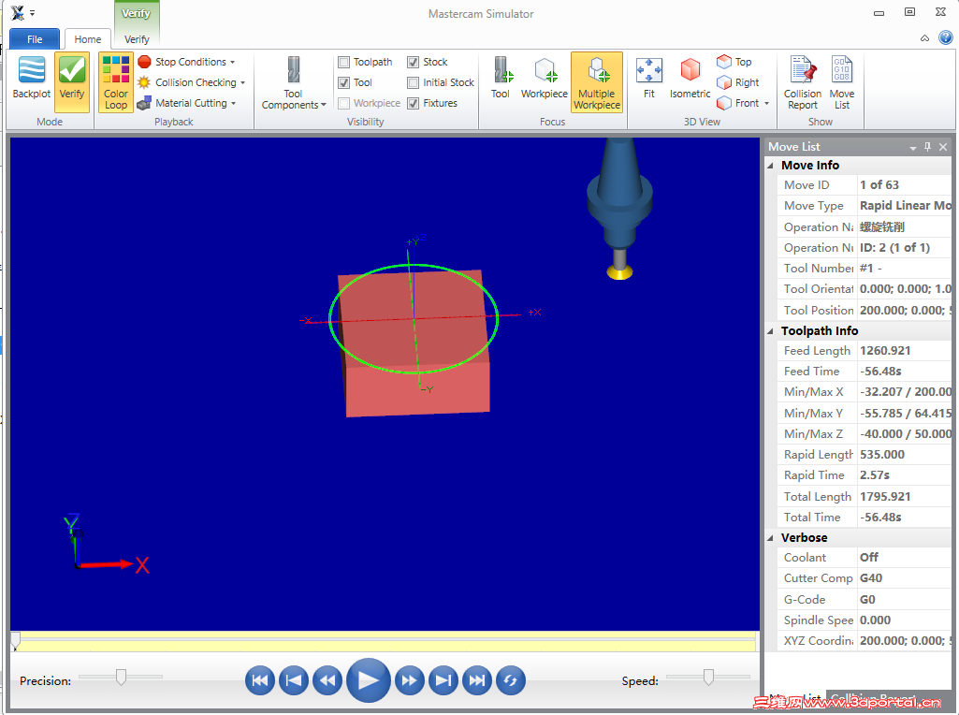Focus on Workpiece
This screenshot has height=715, width=959.
pos(545,79)
